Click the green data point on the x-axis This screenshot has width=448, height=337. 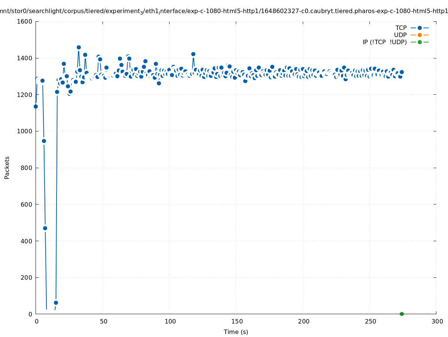coord(402,314)
